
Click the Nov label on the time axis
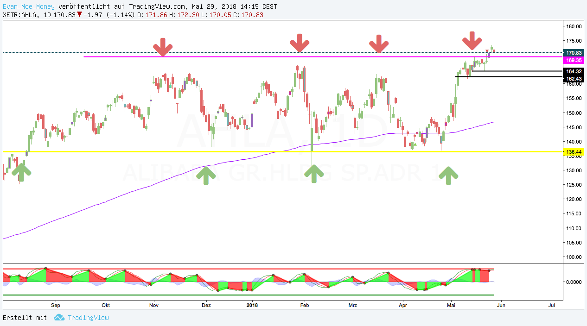coord(154,305)
